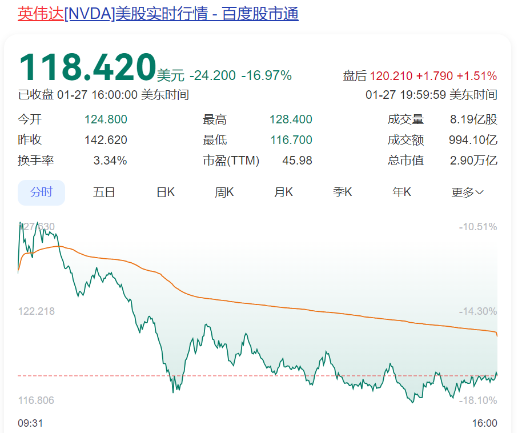This screenshot has height=433, width=518.
Task: Click the 最高 value 128.400
Action: (291, 119)
